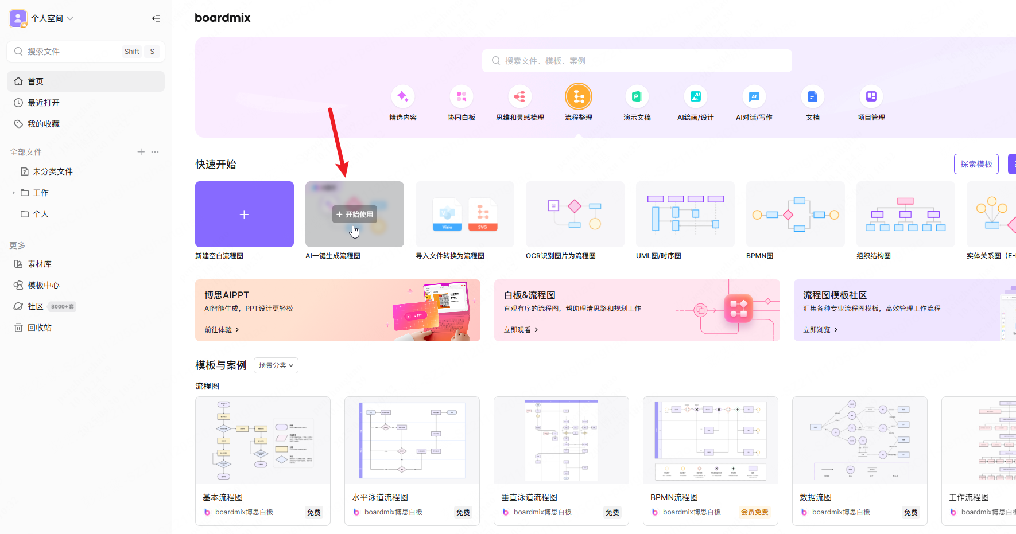Open the 个人空间 workspace dropdown
The width and height of the screenshot is (1016, 534).
[52, 18]
